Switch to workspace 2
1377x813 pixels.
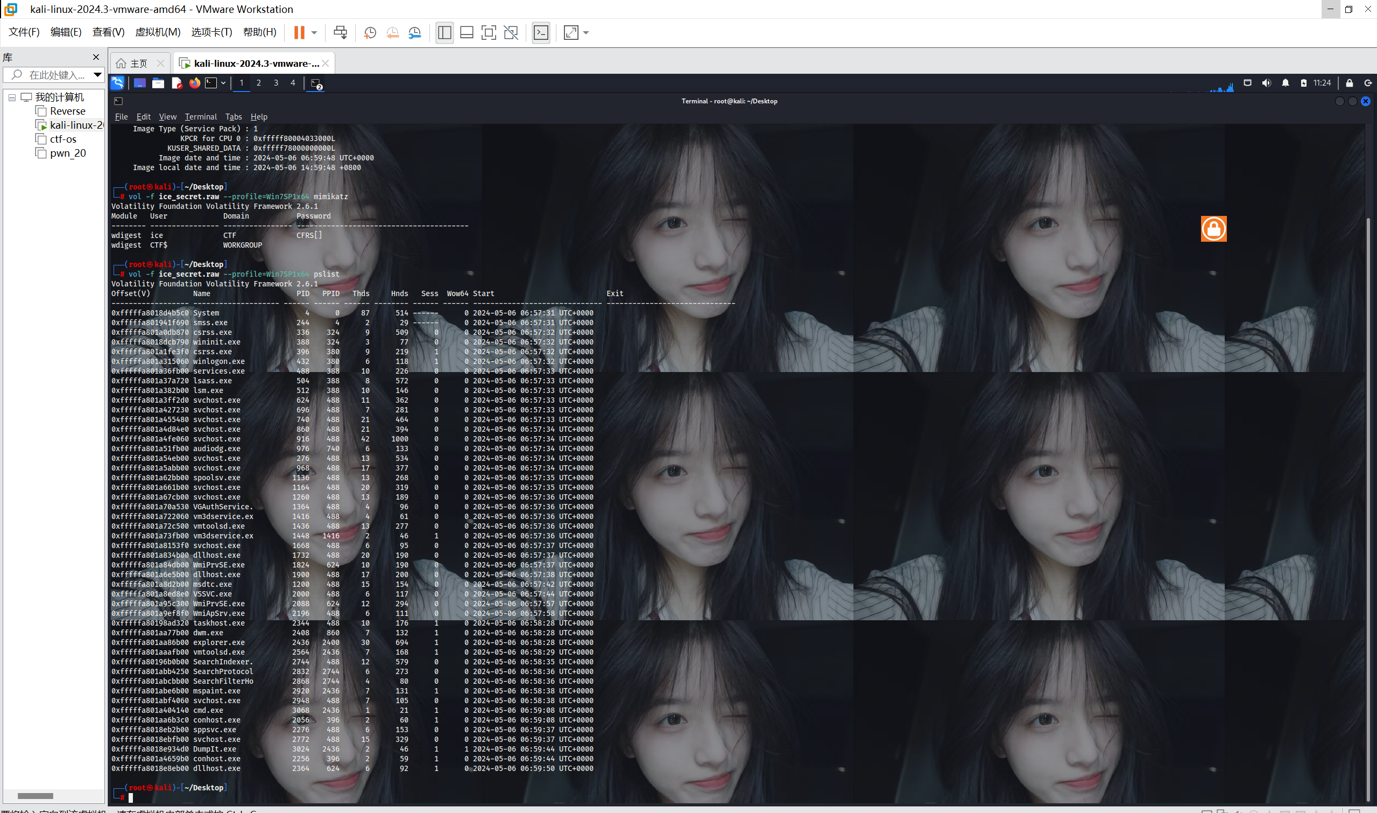(x=258, y=83)
